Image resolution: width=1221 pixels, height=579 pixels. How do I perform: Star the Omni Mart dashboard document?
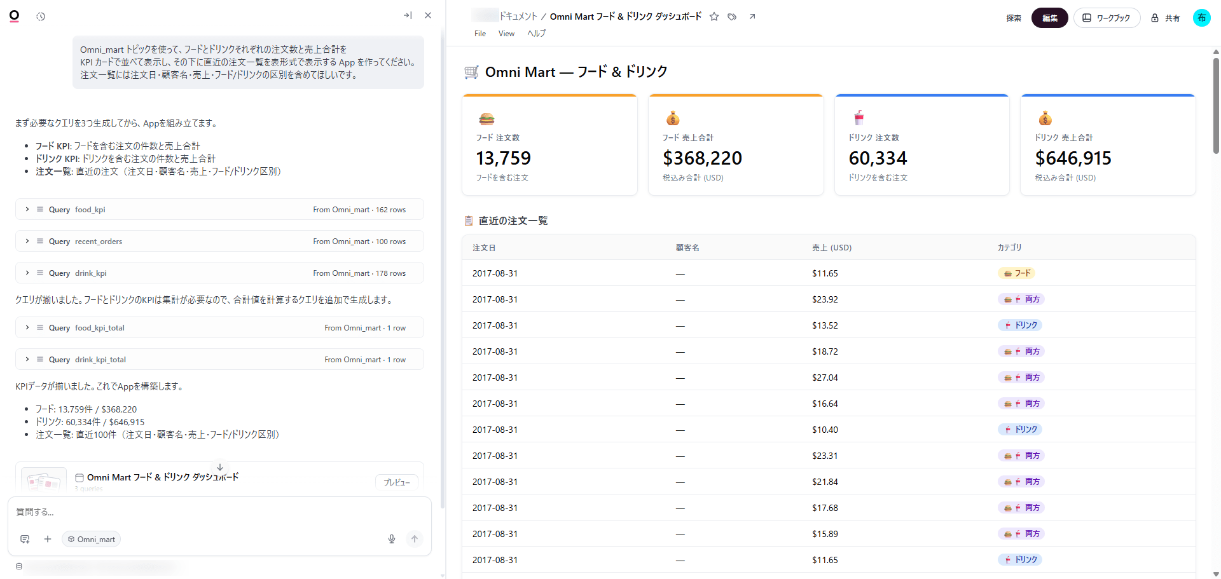[x=714, y=17]
